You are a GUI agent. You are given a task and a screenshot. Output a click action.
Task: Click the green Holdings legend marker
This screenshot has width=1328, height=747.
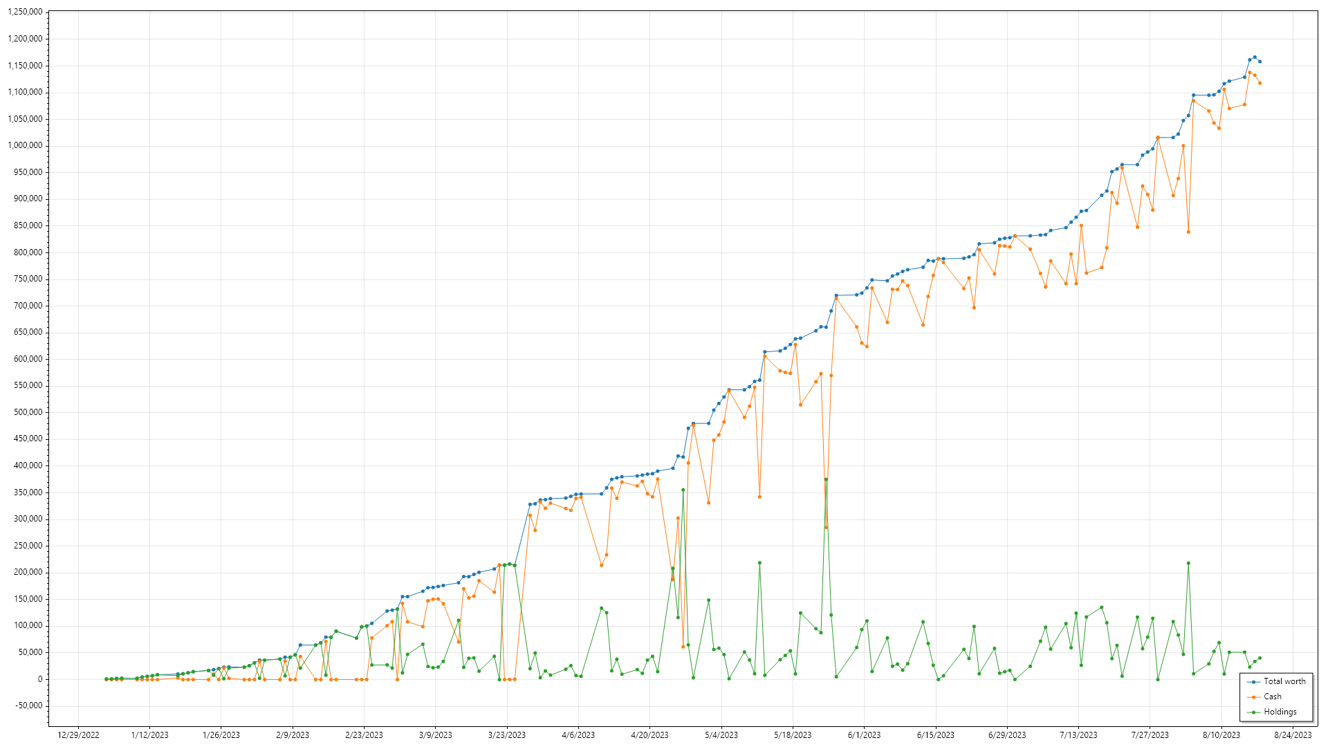click(1253, 712)
